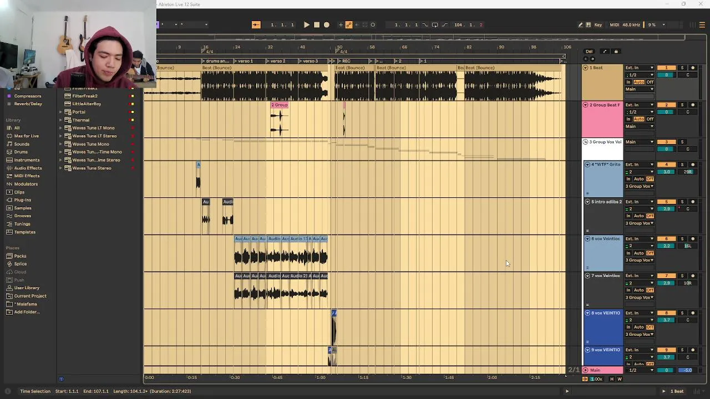Open the Clips category
This screenshot has width=710, height=399.
[19, 192]
